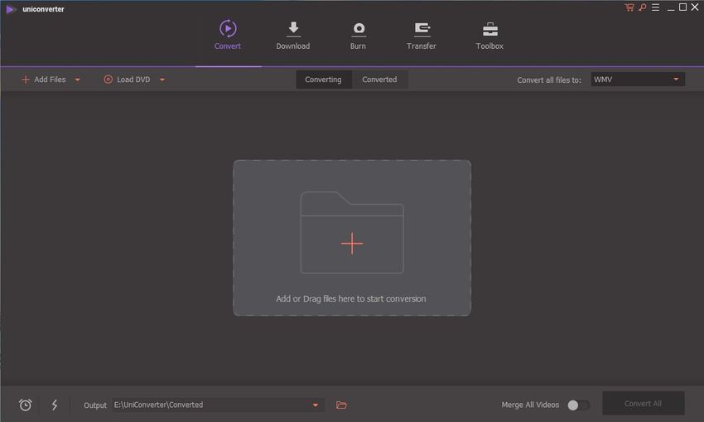Open the Transfer section
704x422 pixels.
[422, 36]
